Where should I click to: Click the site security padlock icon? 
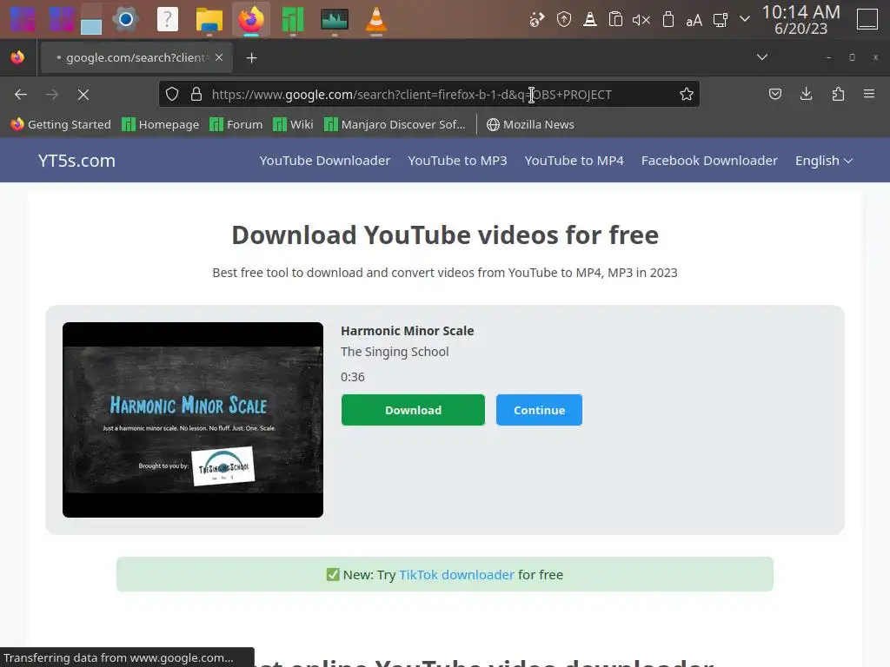click(x=196, y=94)
